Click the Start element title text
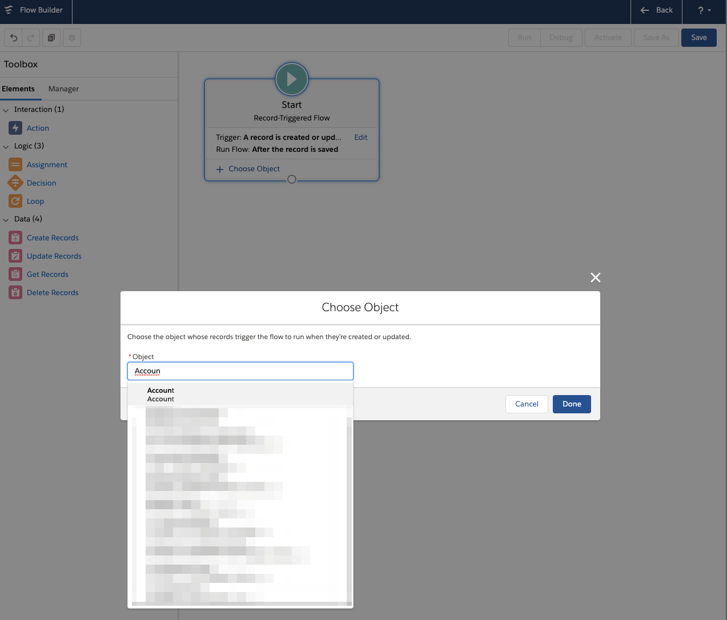727x620 pixels. click(292, 105)
